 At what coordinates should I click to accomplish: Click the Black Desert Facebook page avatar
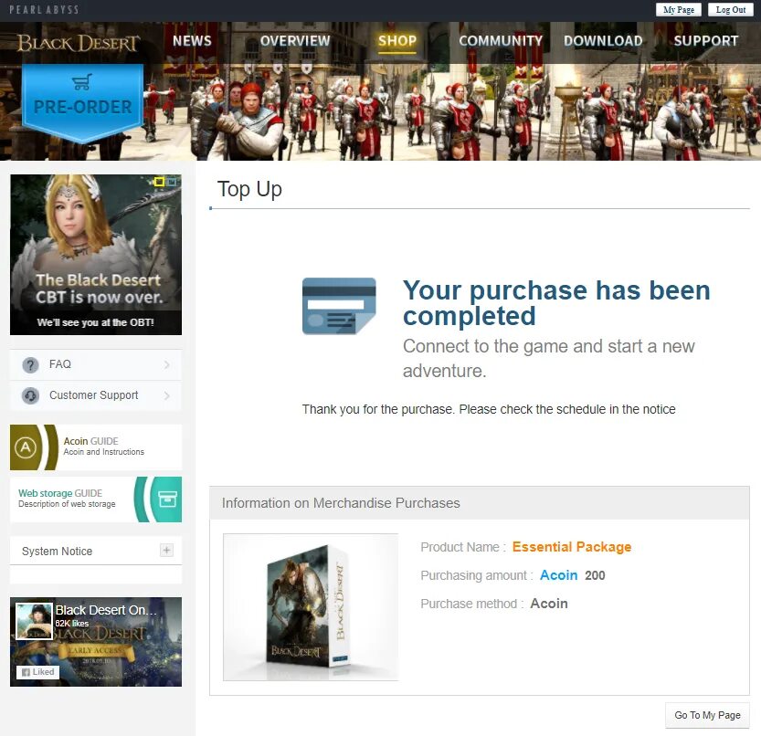pos(34,621)
